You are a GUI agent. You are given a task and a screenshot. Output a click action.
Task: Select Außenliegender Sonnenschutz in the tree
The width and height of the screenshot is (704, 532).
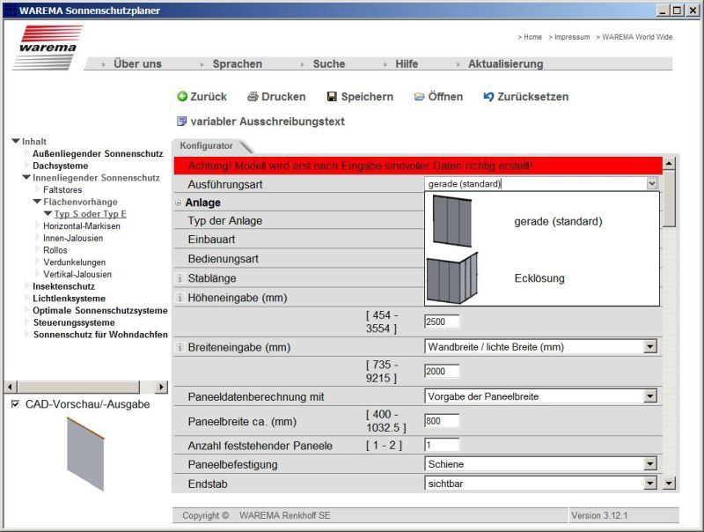tap(98, 153)
